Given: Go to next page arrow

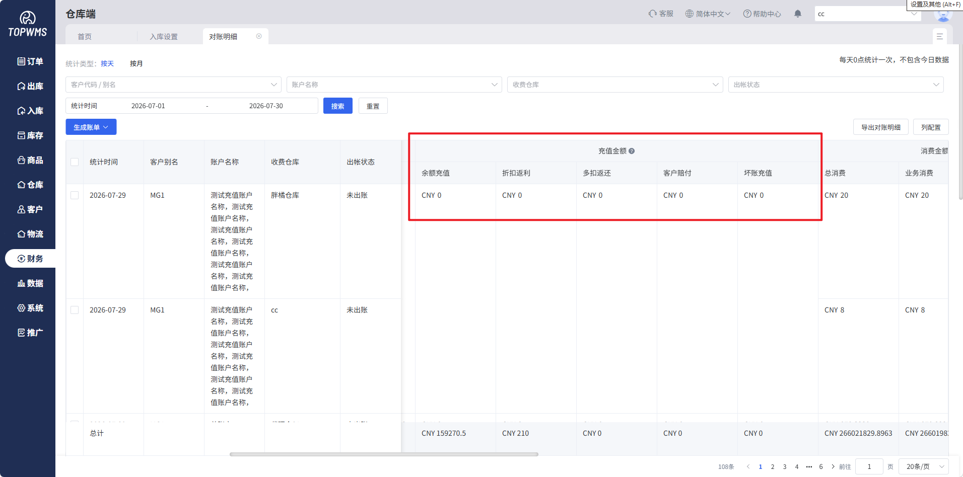Looking at the screenshot, I should coord(833,466).
